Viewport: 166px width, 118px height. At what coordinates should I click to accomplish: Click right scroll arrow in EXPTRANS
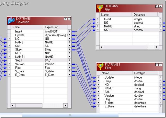[65, 105]
